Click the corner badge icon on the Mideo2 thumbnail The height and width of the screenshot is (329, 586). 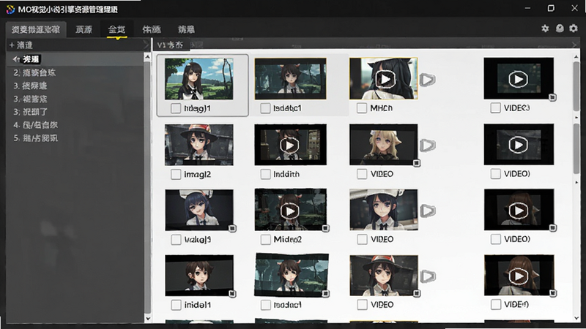click(x=325, y=228)
